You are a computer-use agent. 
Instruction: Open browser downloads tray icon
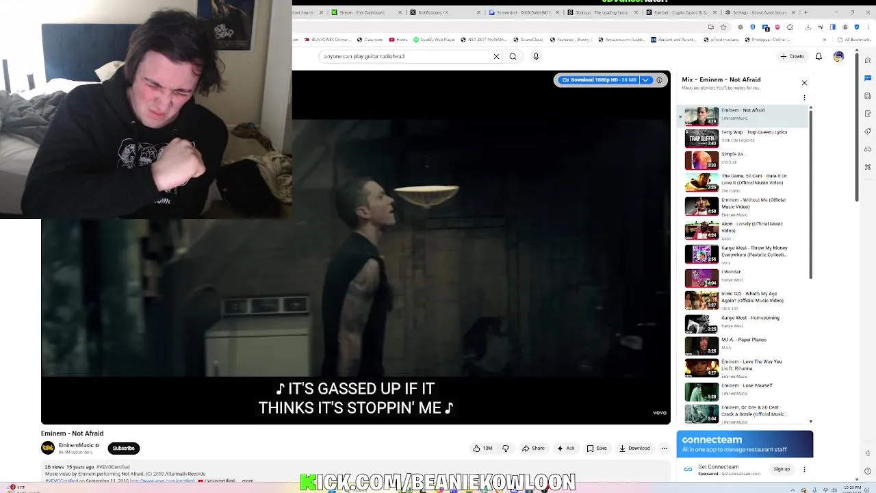coord(808,27)
